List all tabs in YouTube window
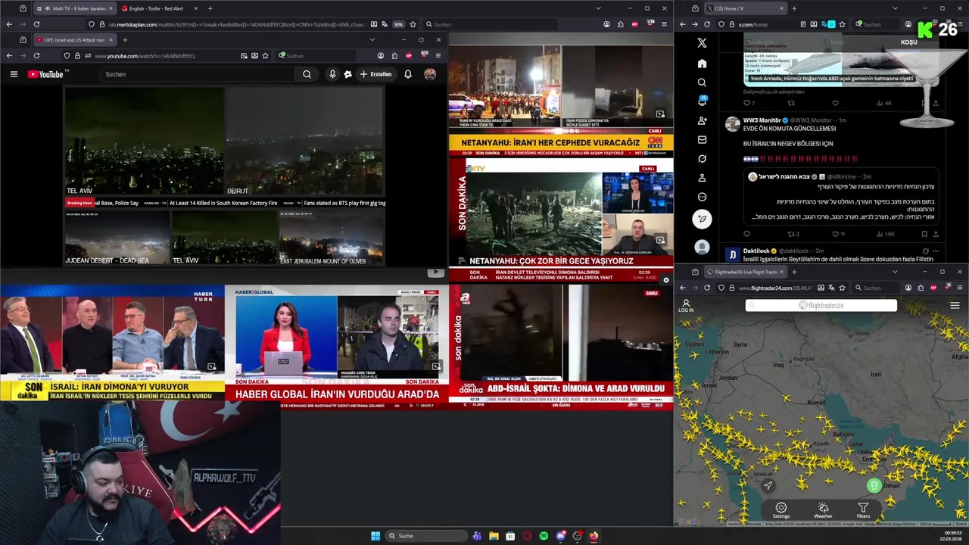This screenshot has width=969, height=545. coord(372,39)
